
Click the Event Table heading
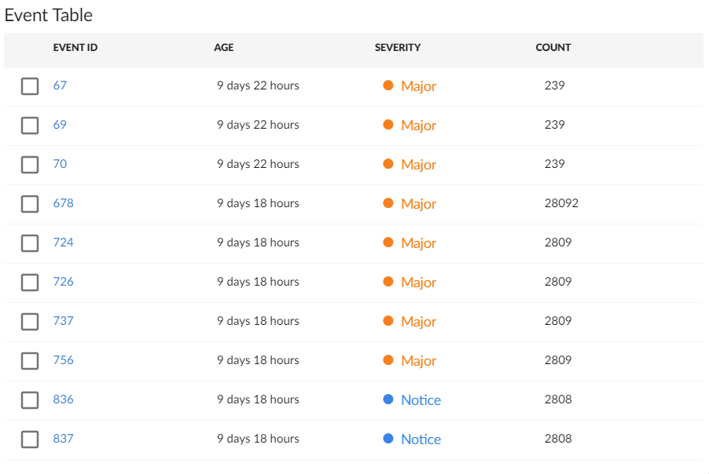[x=49, y=15]
